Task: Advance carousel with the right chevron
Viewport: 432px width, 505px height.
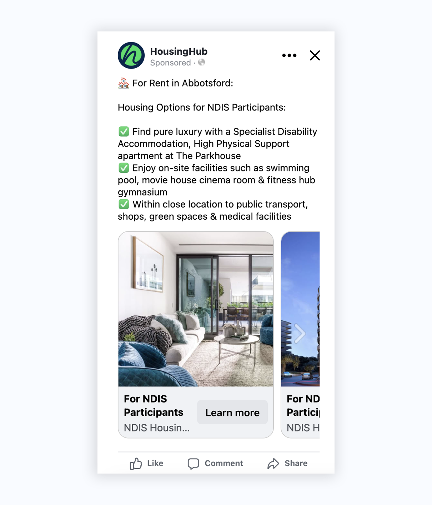Action: tap(300, 334)
